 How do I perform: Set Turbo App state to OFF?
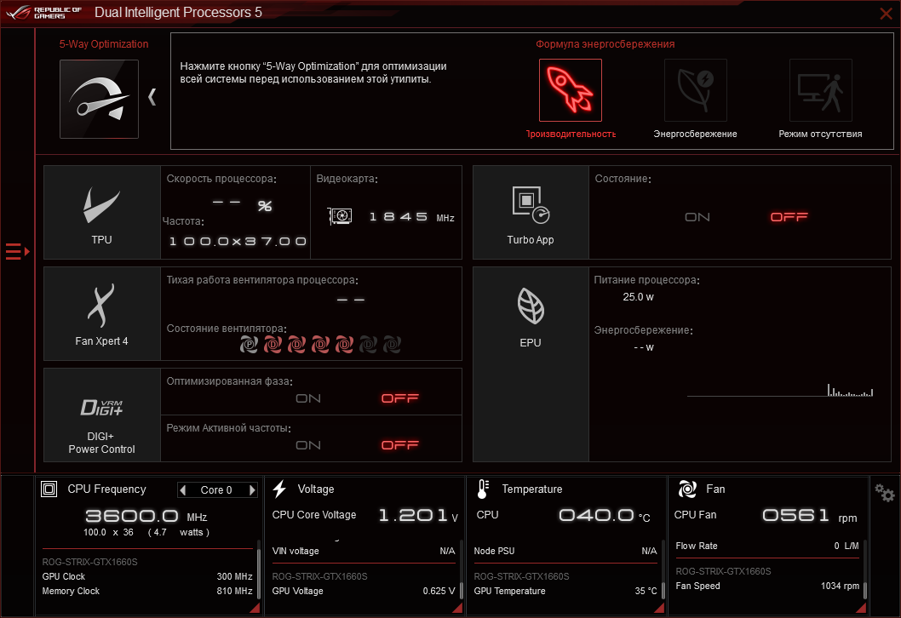[789, 217]
